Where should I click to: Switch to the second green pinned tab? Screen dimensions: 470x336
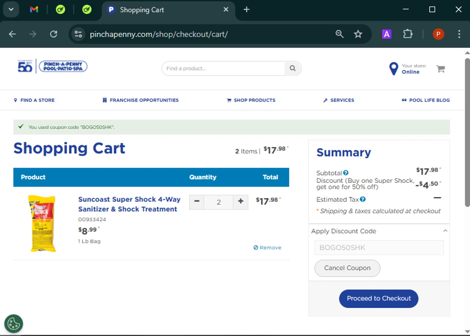(87, 9)
